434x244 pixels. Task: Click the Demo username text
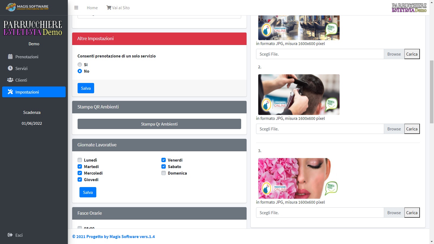click(34, 44)
